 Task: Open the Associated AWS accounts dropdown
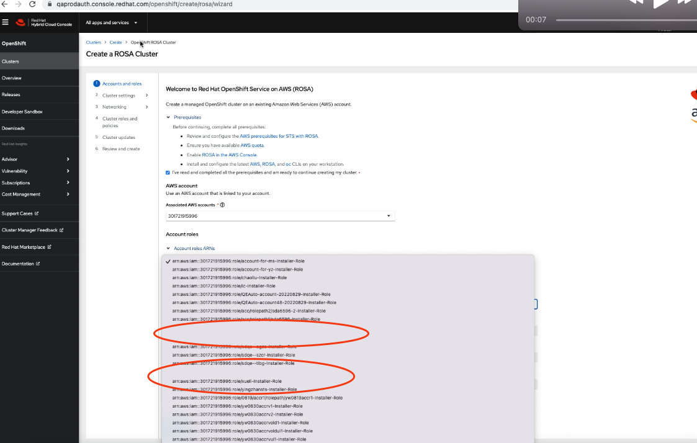click(281, 216)
